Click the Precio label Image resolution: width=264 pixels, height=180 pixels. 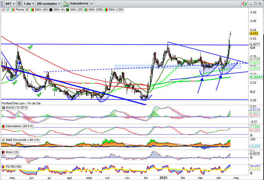[20, 10]
